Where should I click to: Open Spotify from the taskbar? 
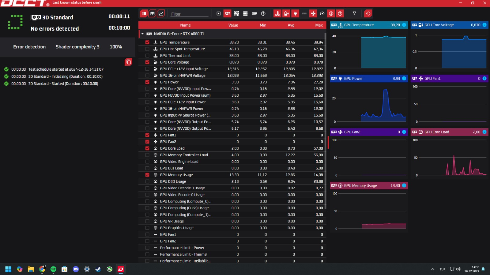click(x=53, y=269)
